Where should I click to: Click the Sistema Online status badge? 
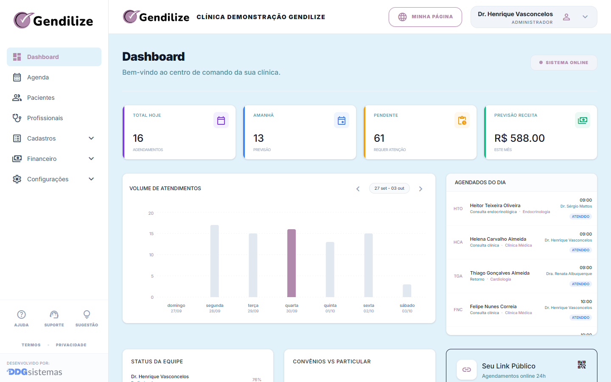click(564, 63)
